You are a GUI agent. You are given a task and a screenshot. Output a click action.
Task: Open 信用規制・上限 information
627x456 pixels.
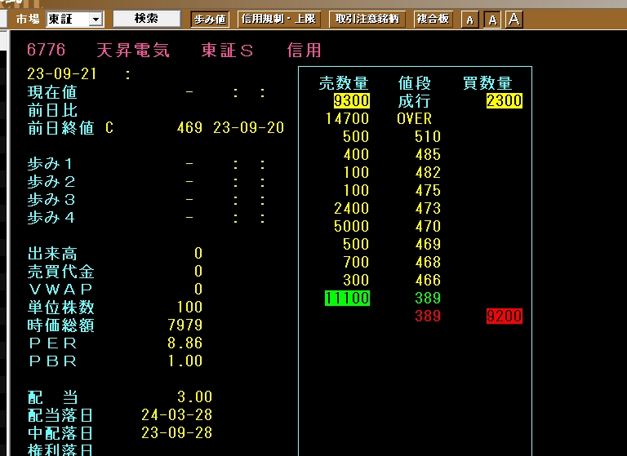point(278,19)
